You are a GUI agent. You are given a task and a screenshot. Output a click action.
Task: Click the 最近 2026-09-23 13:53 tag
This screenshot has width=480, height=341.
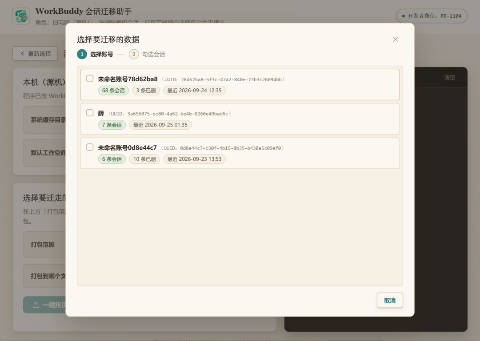(194, 159)
